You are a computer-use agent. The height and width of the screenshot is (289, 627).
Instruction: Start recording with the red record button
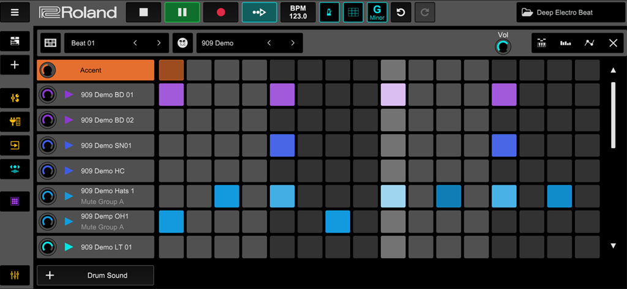[x=220, y=12]
